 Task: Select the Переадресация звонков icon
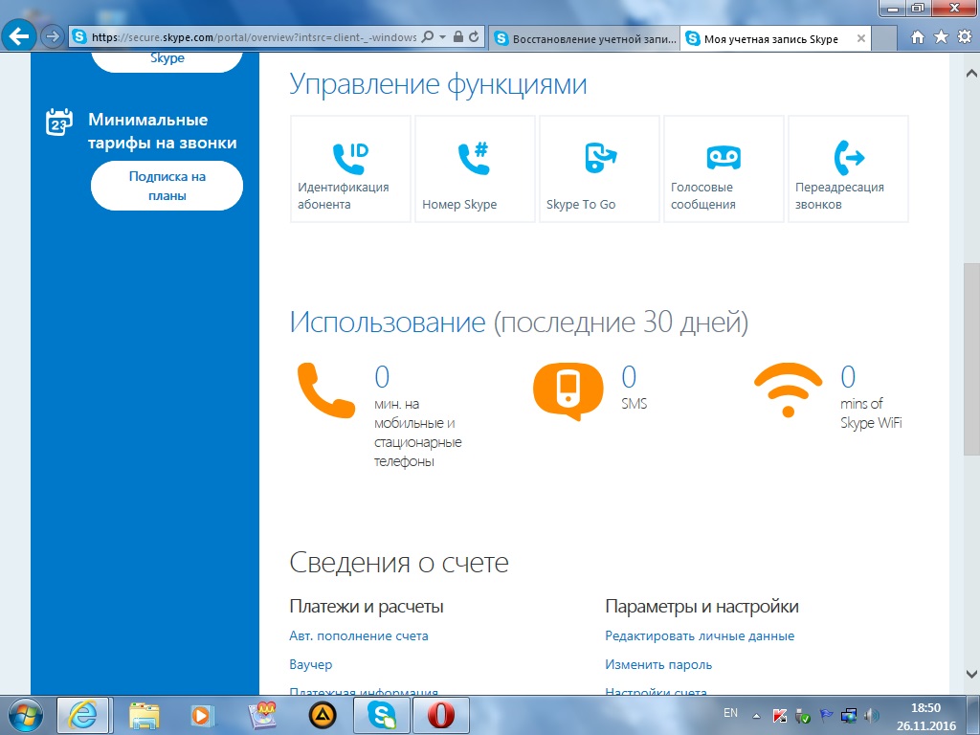point(847,156)
